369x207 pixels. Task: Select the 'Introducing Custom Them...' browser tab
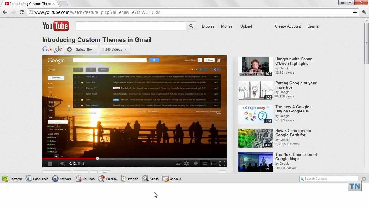(30, 4)
